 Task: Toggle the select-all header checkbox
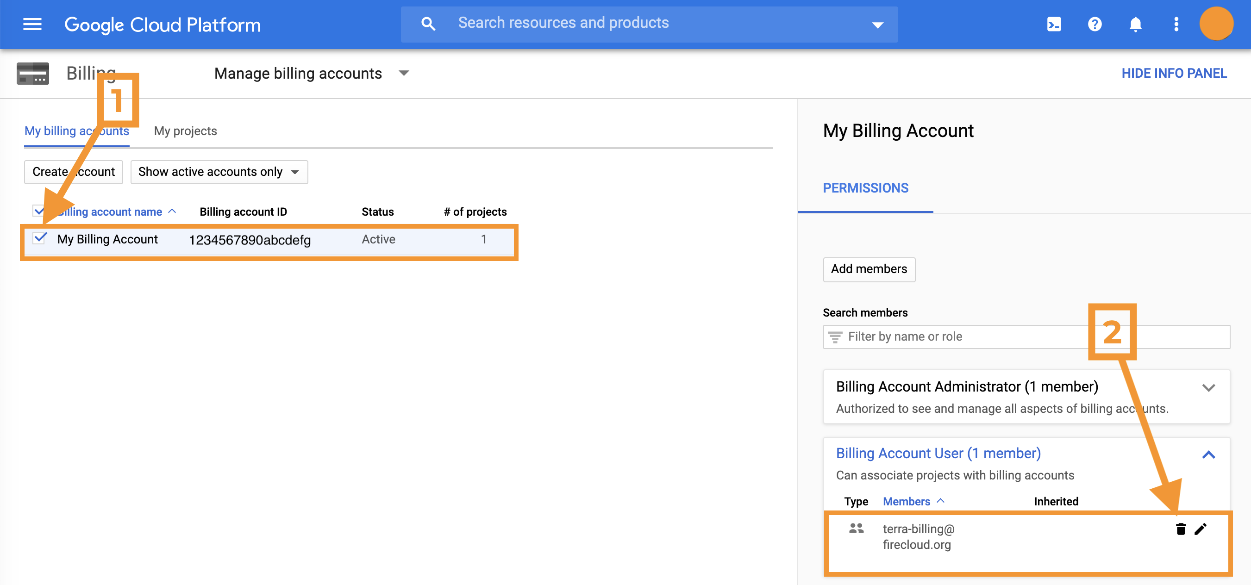tap(38, 211)
